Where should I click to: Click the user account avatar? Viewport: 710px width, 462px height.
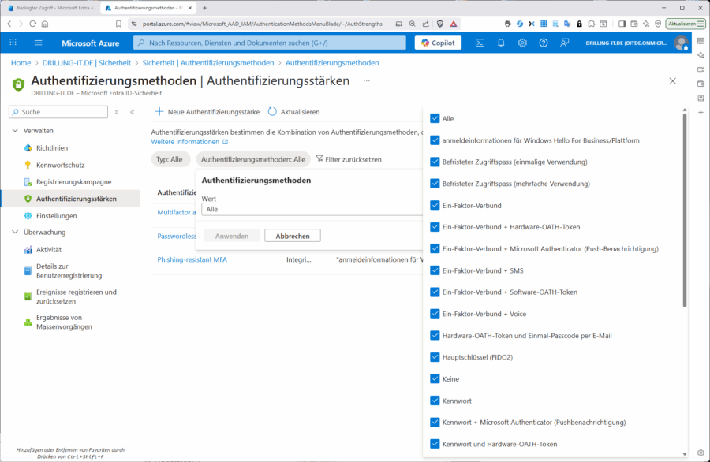(681, 43)
